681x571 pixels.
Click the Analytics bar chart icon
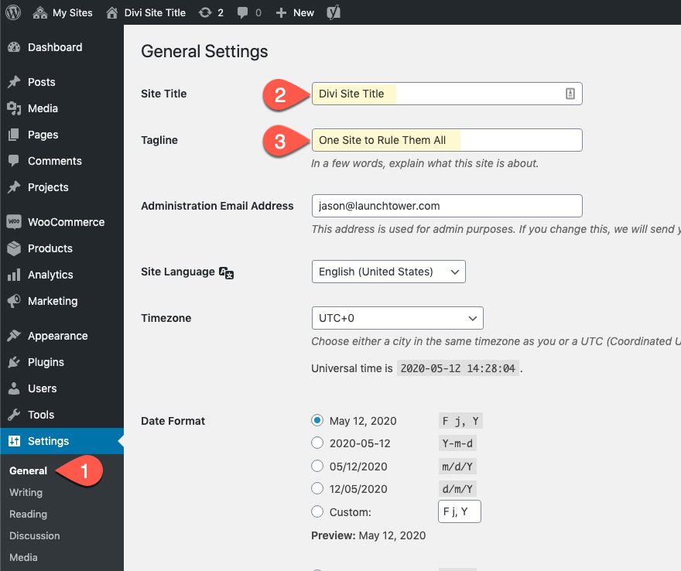coord(14,275)
